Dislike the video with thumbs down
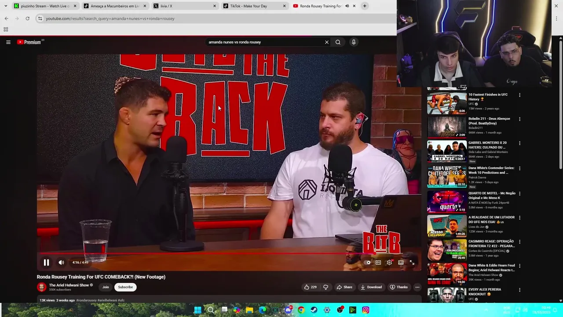Screen dimensions: 563x317 (325, 287)
